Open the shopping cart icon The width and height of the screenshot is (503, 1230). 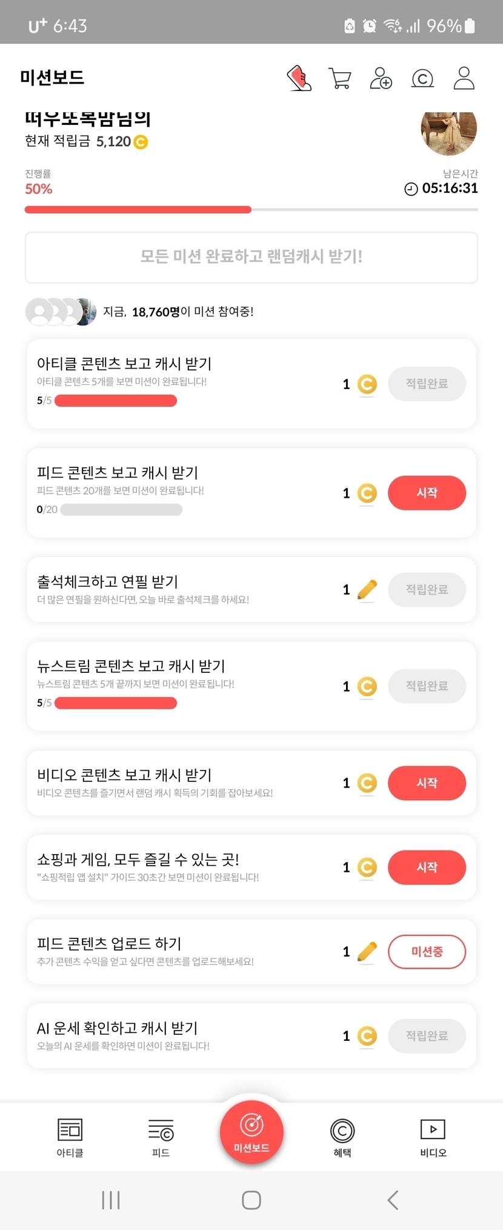pyautogui.click(x=340, y=78)
